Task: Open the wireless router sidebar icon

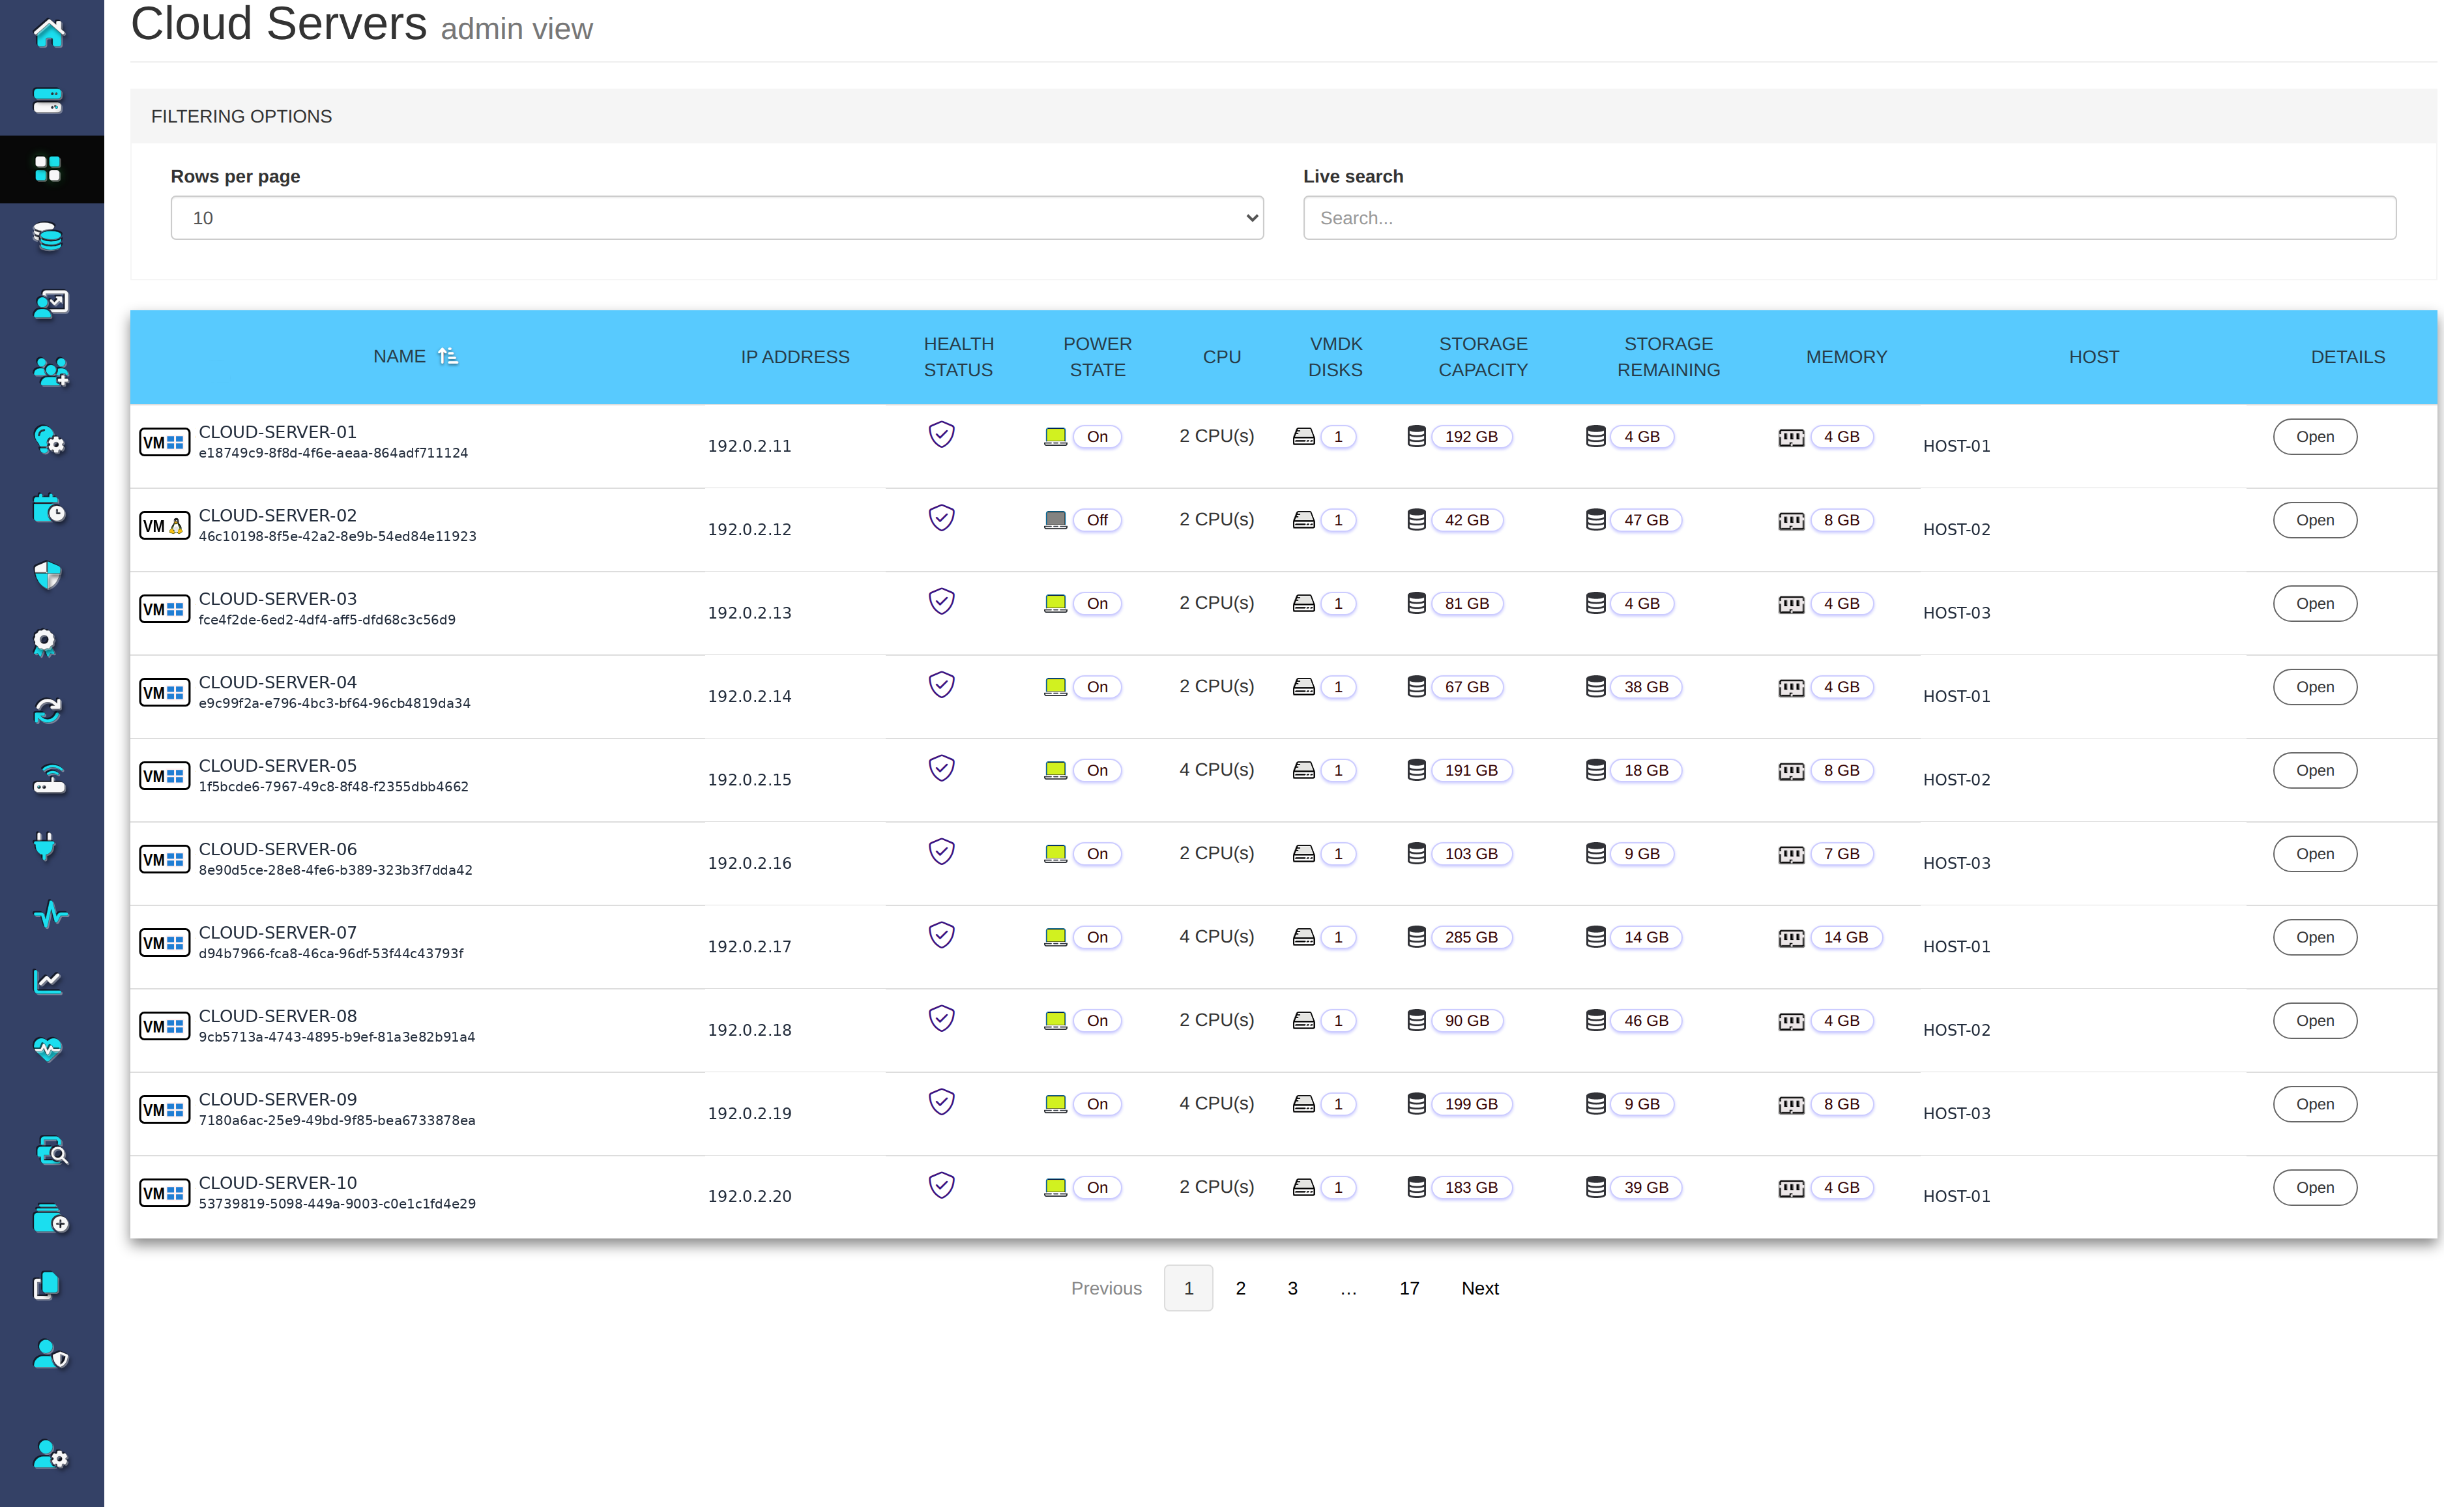Action: 49,778
